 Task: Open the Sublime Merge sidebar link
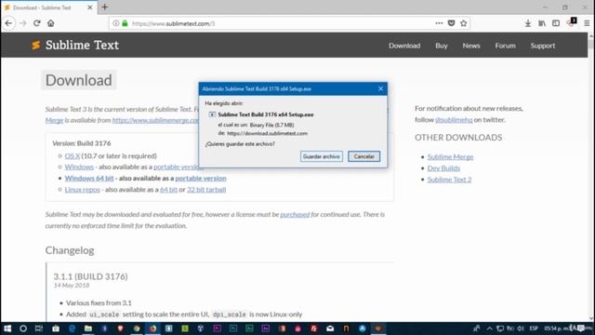(x=450, y=157)
